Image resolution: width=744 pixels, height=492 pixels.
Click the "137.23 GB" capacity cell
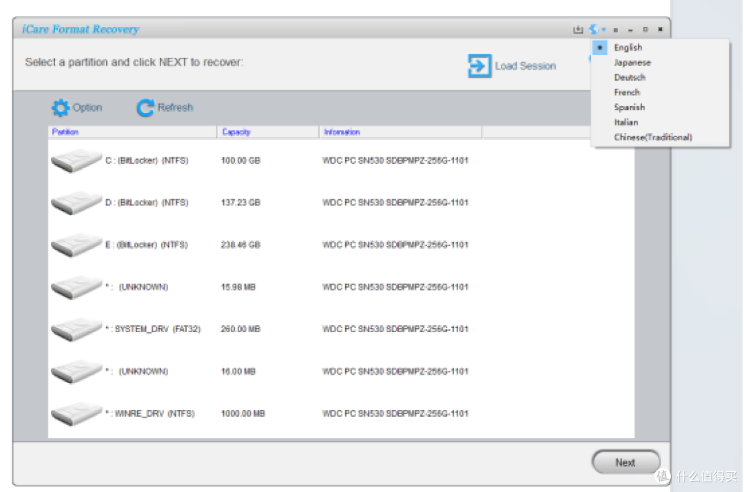[x=240, y=203]
